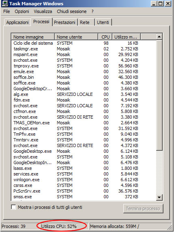Switch to the Utenti tab
This screenshot has width=174, height=232.
click(x=103, y=22)
